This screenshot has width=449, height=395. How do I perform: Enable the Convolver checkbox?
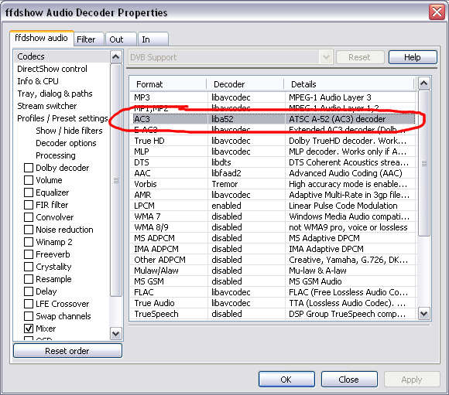(29, 217)
